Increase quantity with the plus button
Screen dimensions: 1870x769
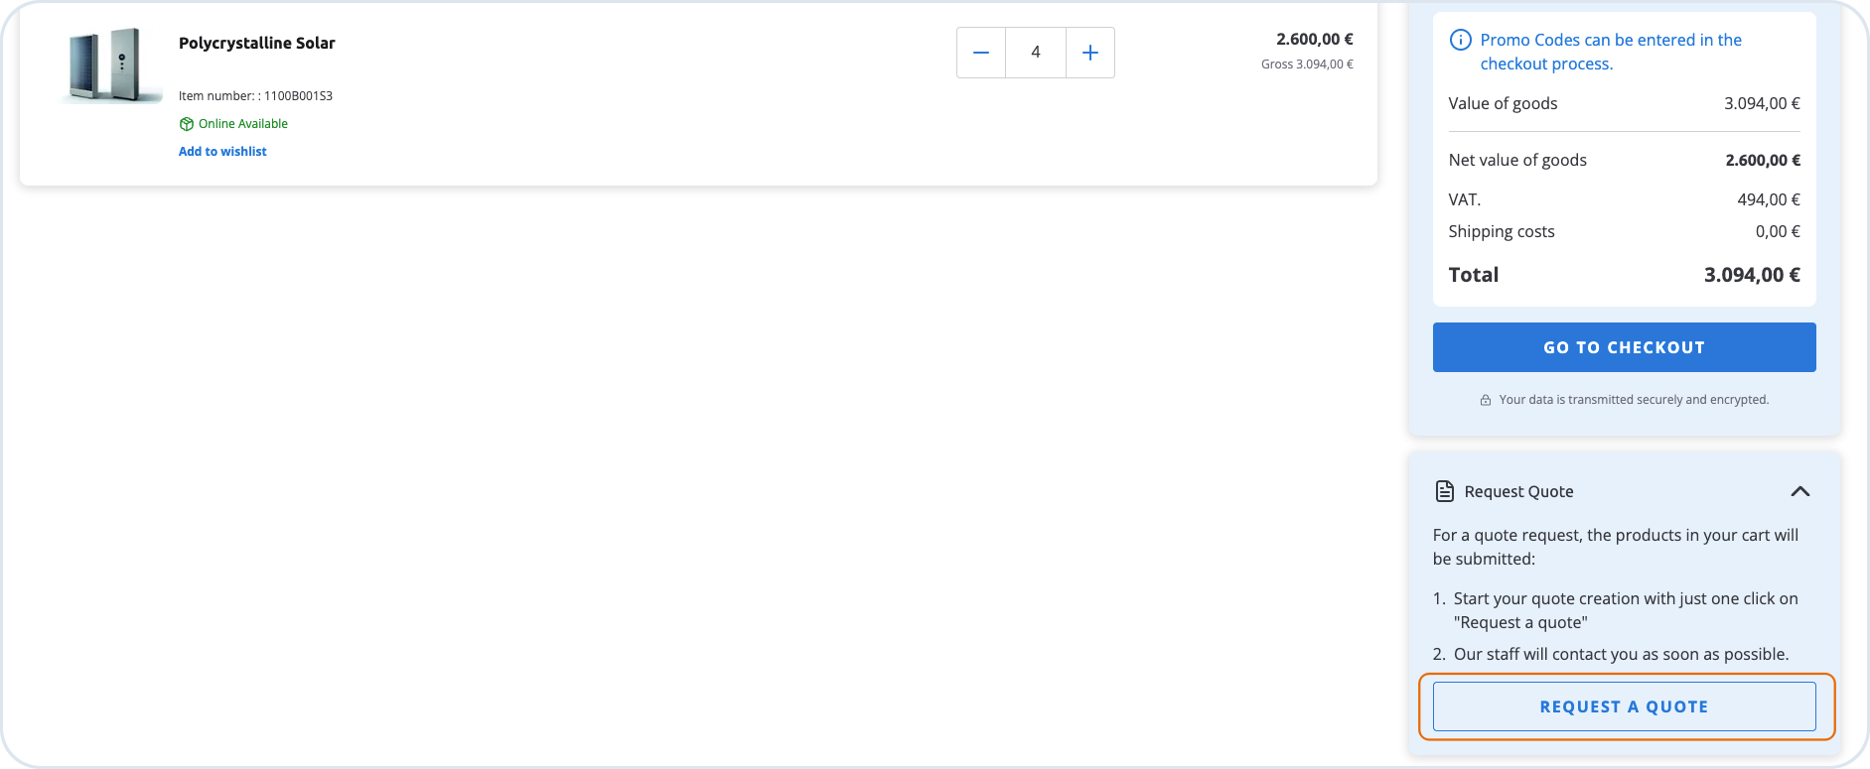(x=1089, y=53)
